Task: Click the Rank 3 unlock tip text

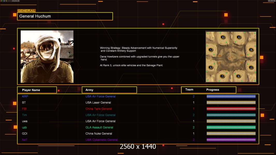Action: click(132, 65)
